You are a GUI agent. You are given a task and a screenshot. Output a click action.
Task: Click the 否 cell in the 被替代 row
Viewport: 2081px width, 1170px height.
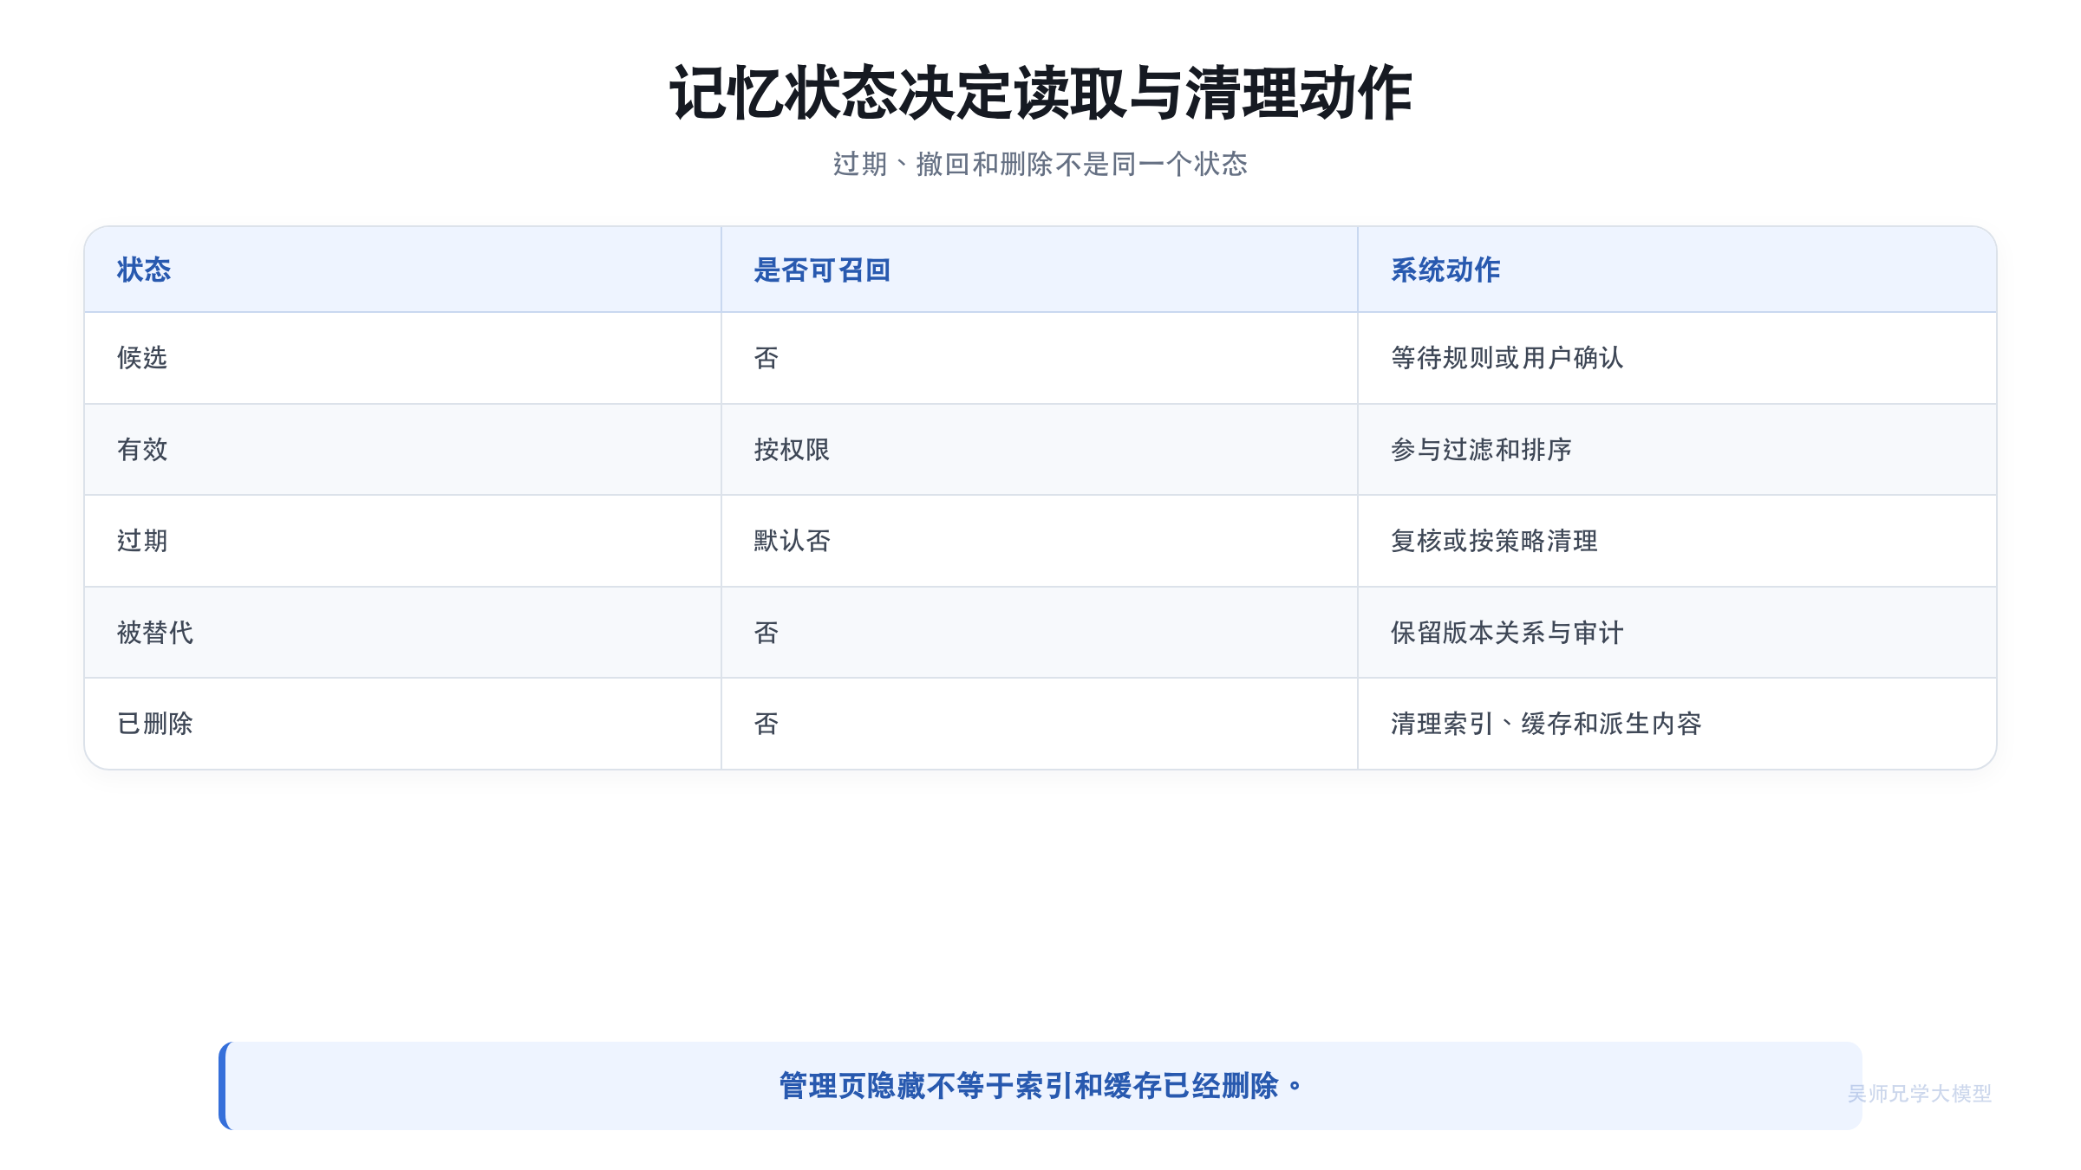[1040, 633]
